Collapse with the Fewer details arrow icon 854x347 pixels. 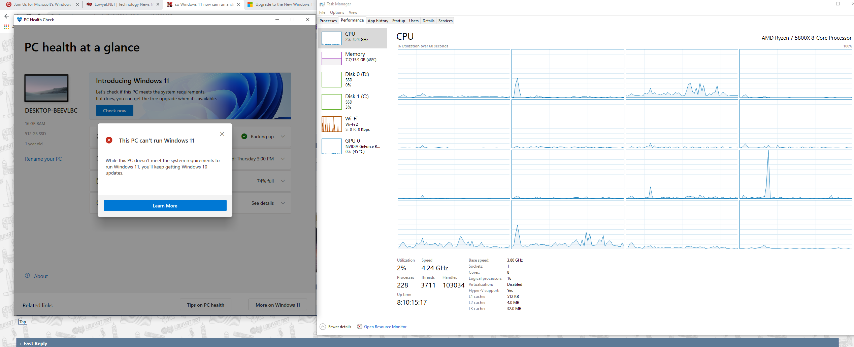(323, 326)
